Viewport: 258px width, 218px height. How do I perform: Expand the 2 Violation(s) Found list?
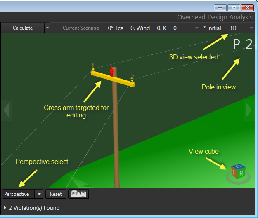pyautogui.click(x=5, y=208)
